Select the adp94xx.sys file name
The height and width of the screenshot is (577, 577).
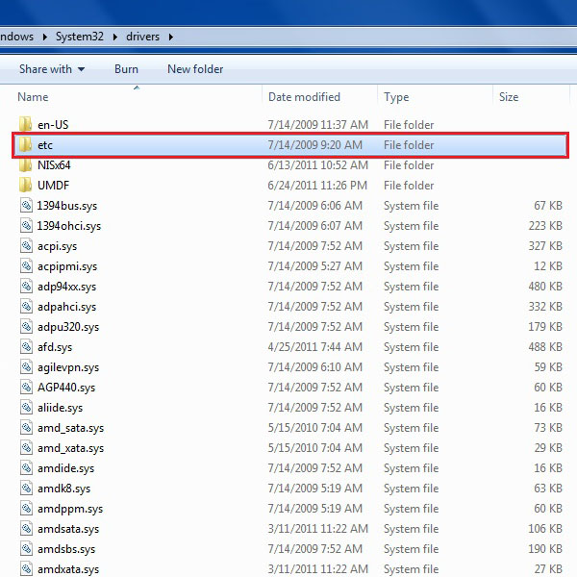click(66, 287)
